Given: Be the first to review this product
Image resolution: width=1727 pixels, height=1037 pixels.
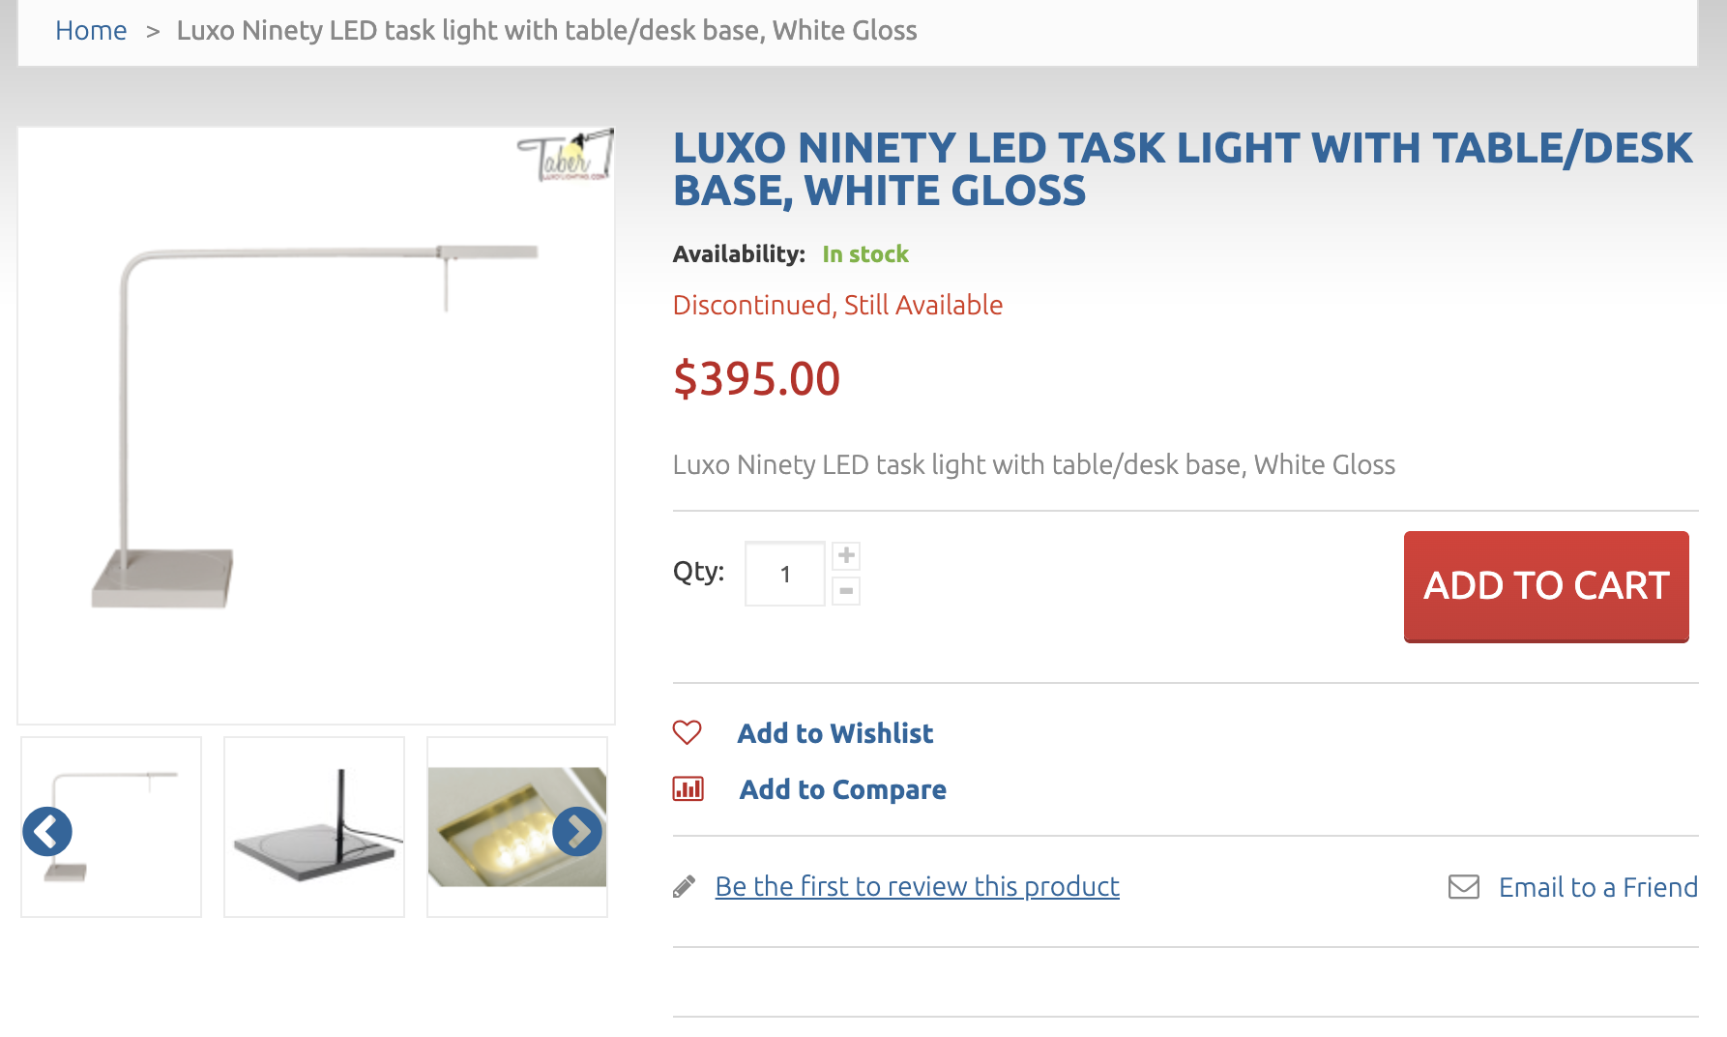Looking at the screenshot, I should [918, 887].
